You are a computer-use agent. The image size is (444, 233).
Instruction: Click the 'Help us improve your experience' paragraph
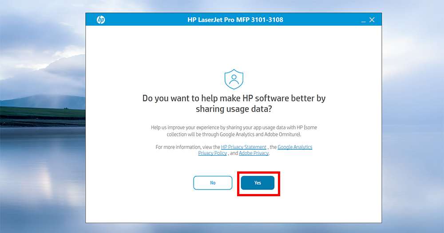(x=234, y=131)
